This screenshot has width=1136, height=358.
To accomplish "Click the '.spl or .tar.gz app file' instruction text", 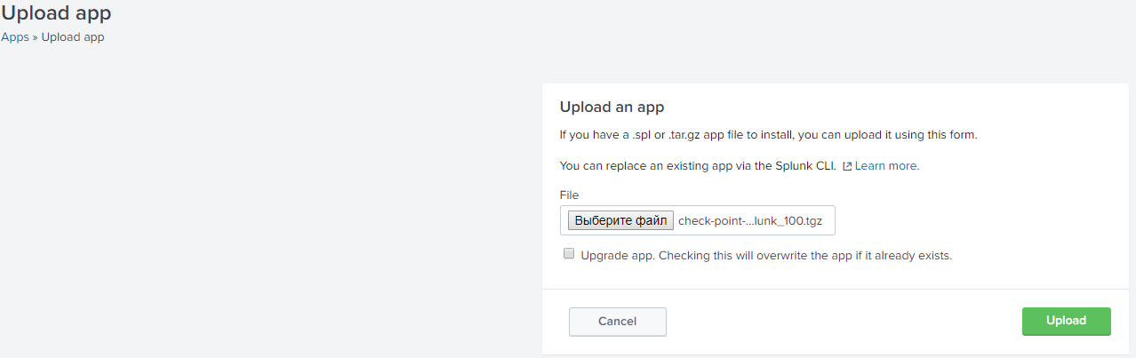I will click(677, 135).
